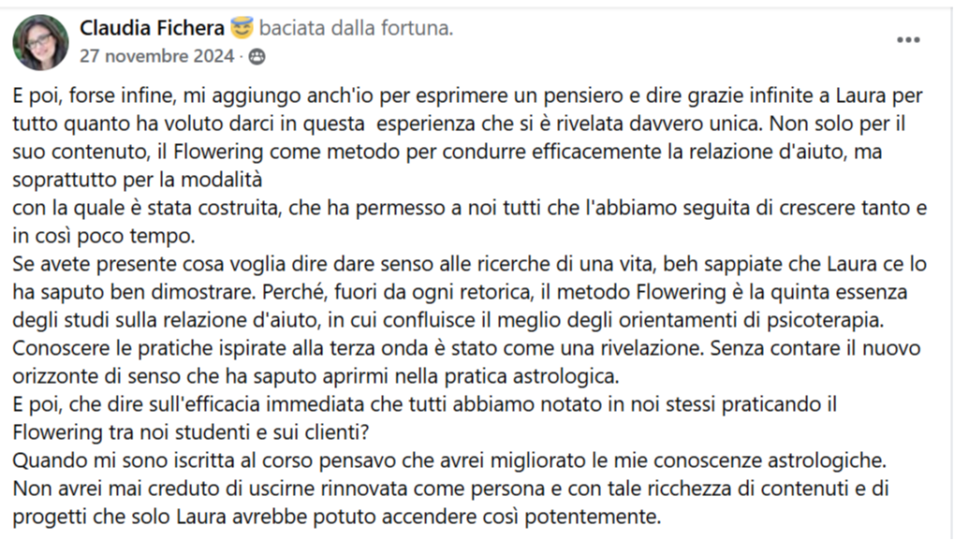The width and height of the screenshot is (954, 540).
Task: Click the line starting 'suo contenuto, il Flowering'
Action: pos(448,152)
